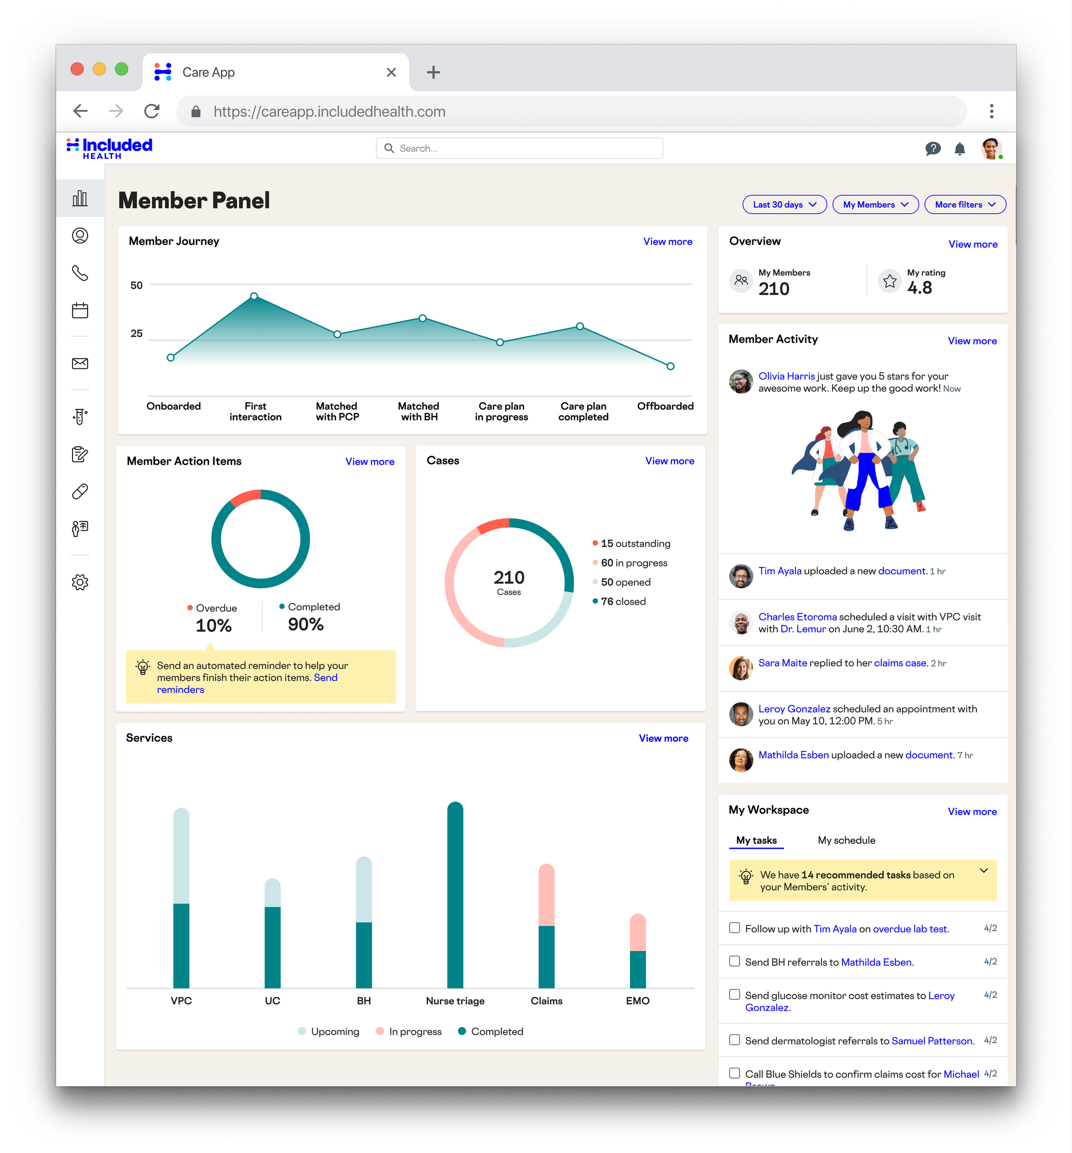
Task: Open the settings gear in sidebar
Action: point(80,582)
